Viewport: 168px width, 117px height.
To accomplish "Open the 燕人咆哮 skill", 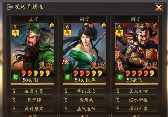I will click(136, 91).
